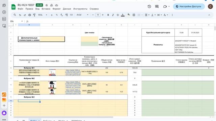Toggle strikethrough formatting
216x121 pixels.
(118, 15)
